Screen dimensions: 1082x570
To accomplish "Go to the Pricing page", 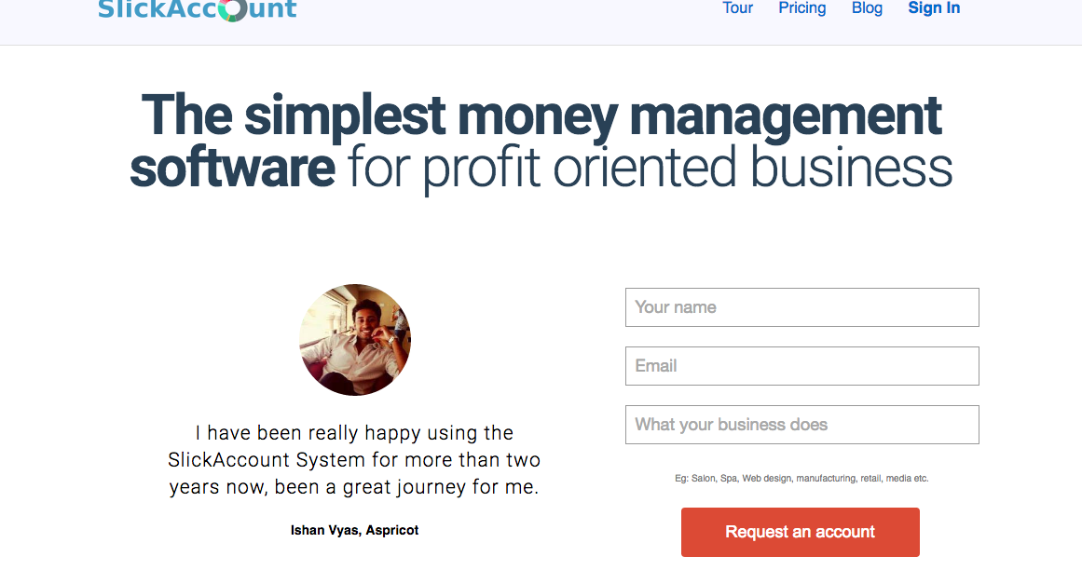I will point(802,8).
